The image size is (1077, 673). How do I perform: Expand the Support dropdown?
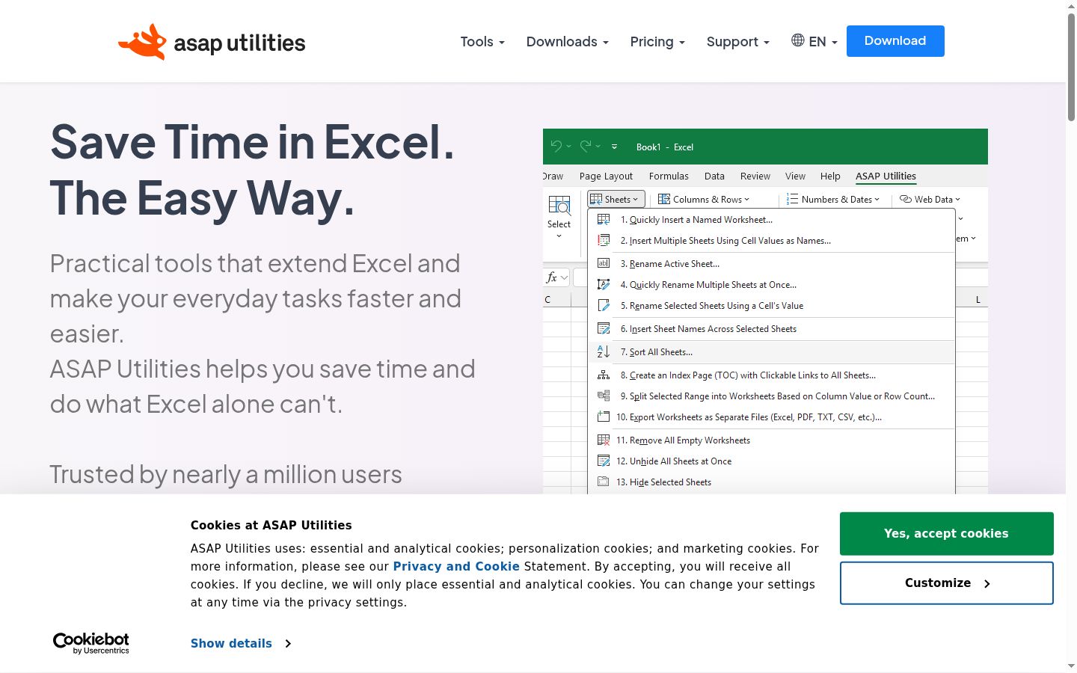coord(737,42)
